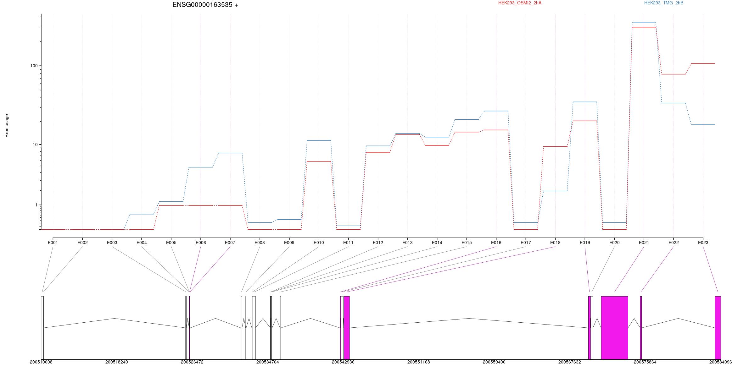Click exon label E017

coord(526,243)
